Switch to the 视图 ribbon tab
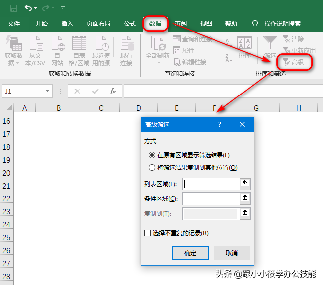 [x=206, y=24]
